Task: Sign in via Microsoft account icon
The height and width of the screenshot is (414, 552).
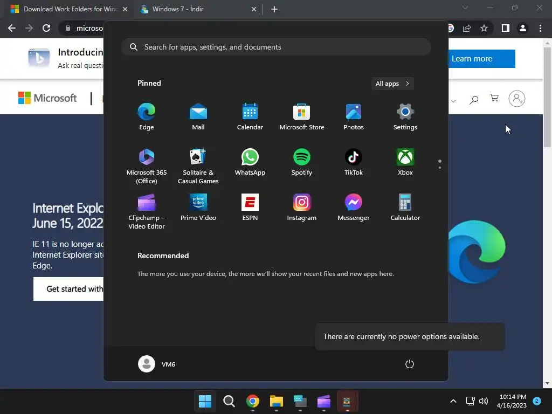Action: (517, 99)
